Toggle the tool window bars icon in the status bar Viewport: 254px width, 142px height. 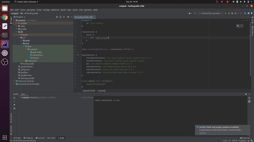pos(11,140)
